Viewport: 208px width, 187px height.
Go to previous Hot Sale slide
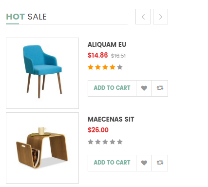[x=143, y=17]
